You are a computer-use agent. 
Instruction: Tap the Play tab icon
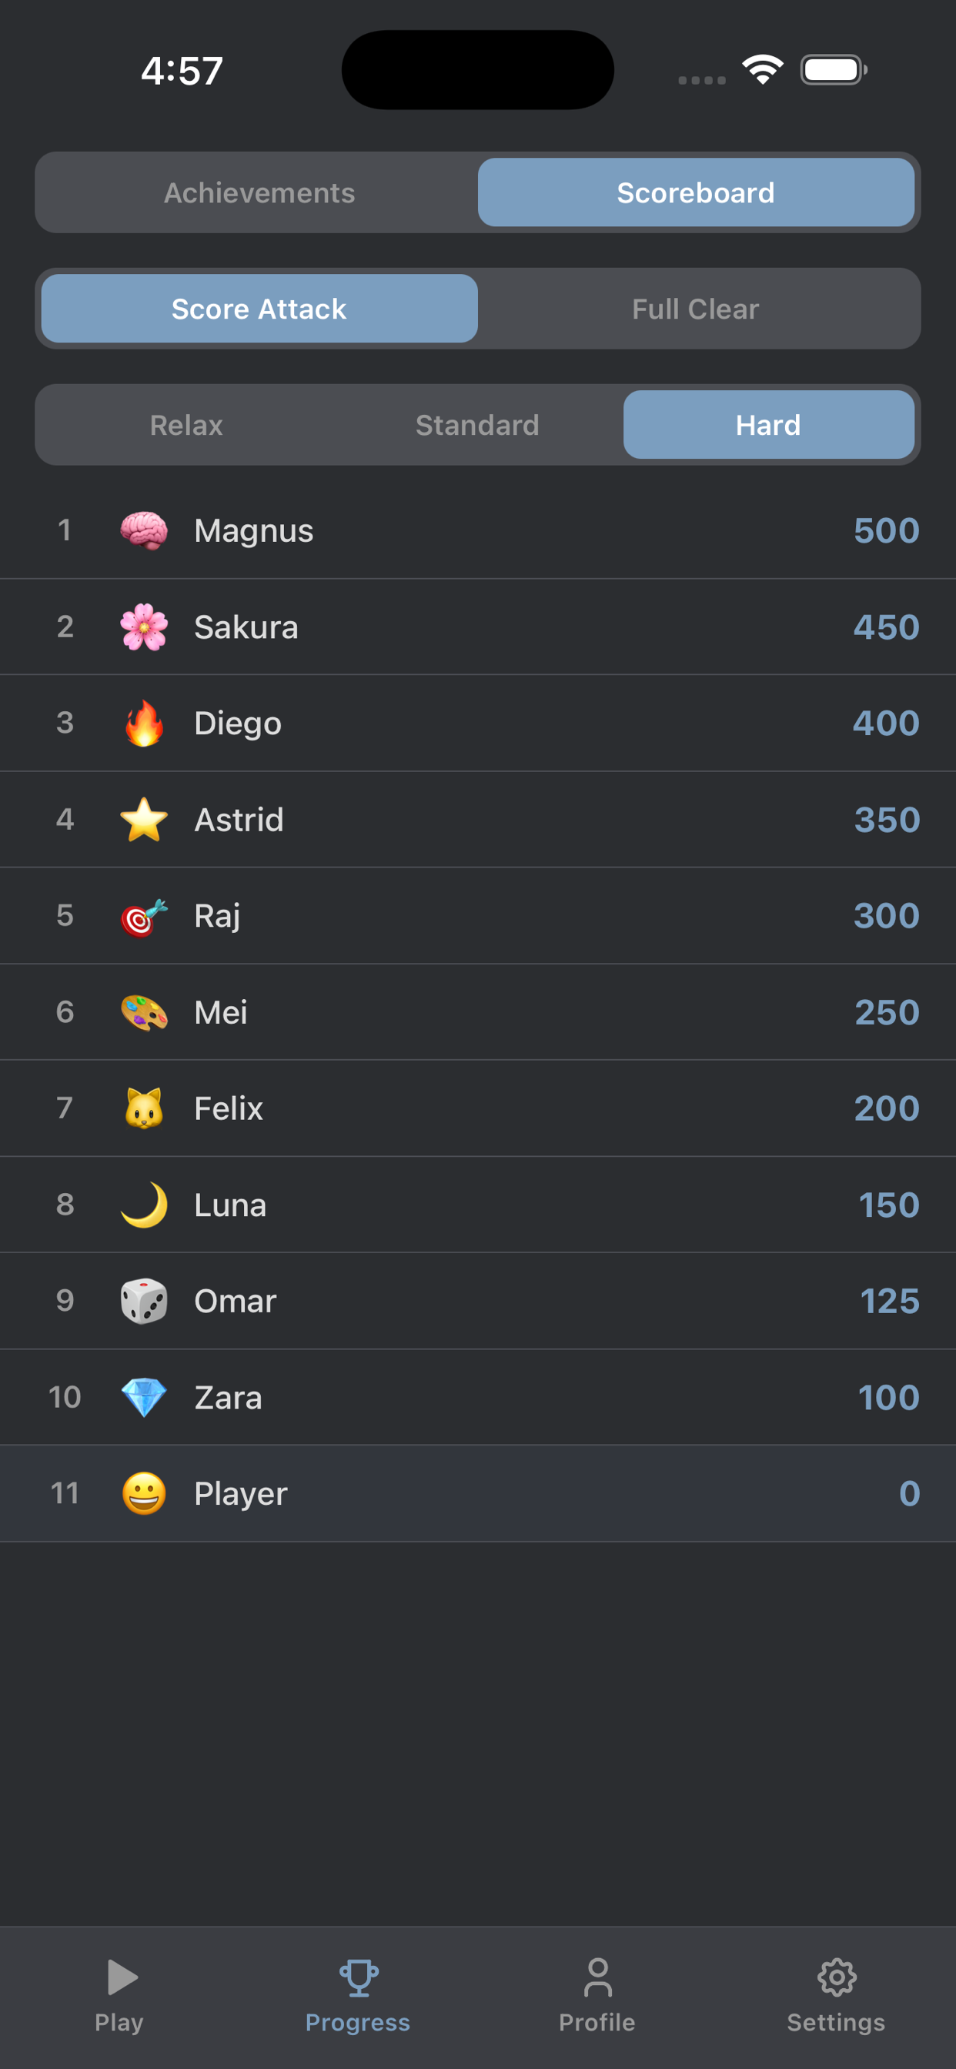121,1977
